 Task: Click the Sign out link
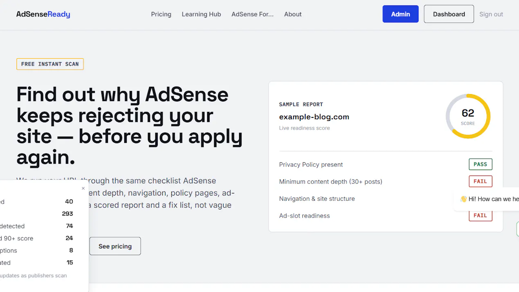(491, 14)
